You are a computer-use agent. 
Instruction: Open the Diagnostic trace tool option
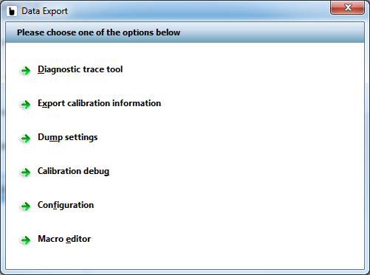[80, 69]
